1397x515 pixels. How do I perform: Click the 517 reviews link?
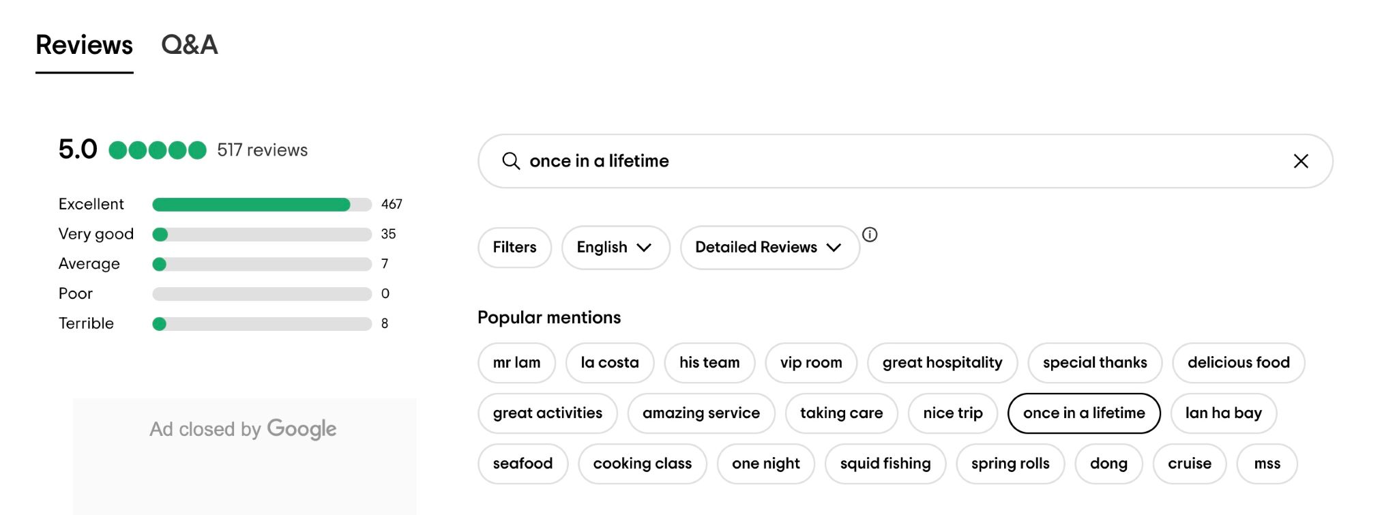tap(262, 150)
